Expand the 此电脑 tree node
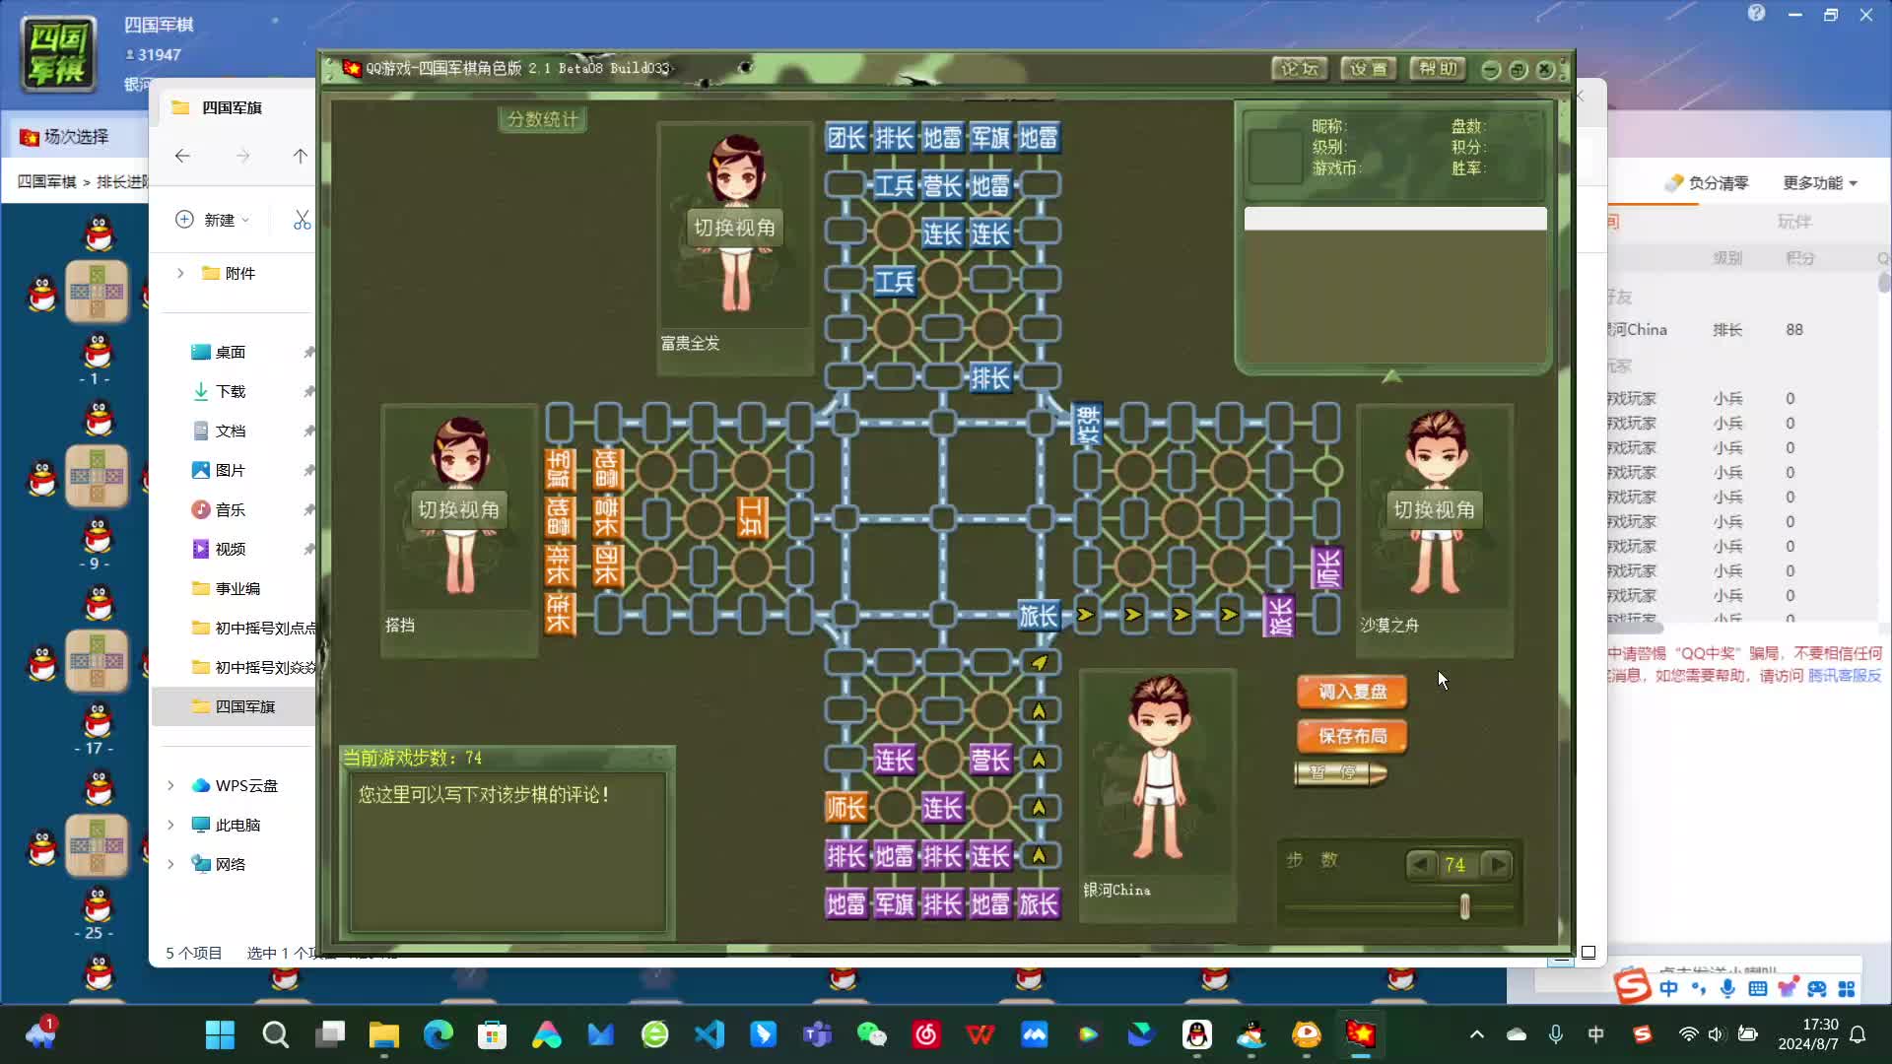 coord(170,825)
